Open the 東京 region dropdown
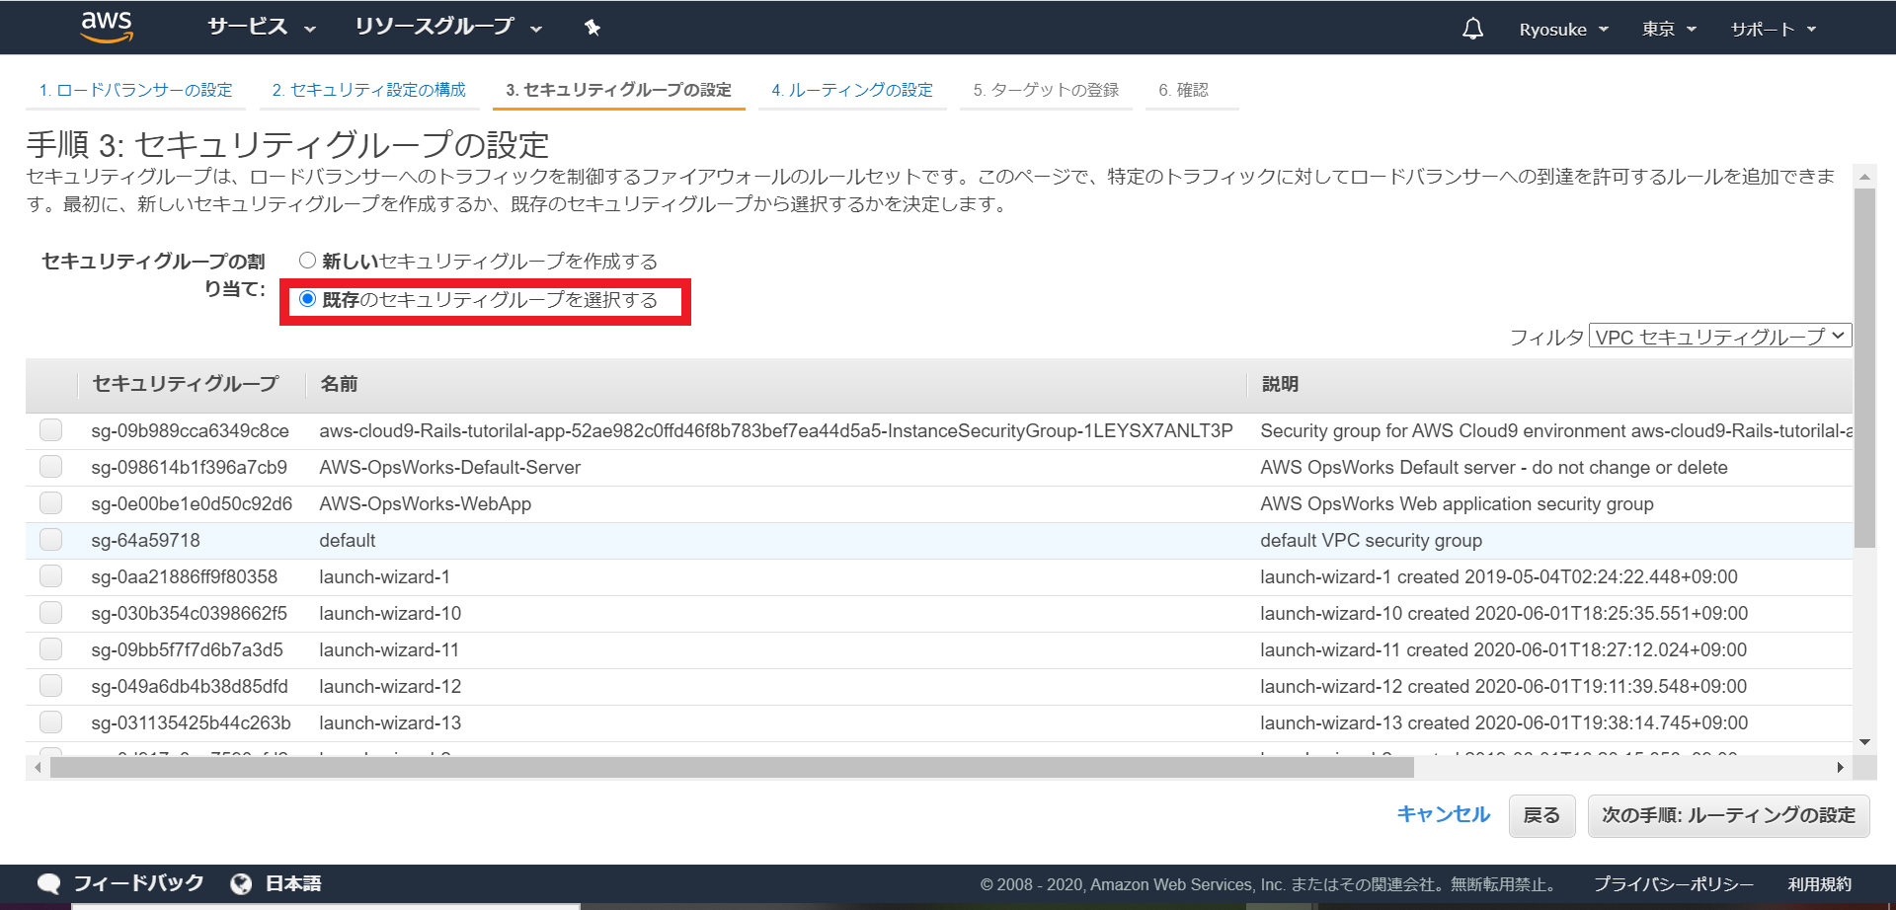Screen dimensions: 1896x910 (x=1669, y=30)
